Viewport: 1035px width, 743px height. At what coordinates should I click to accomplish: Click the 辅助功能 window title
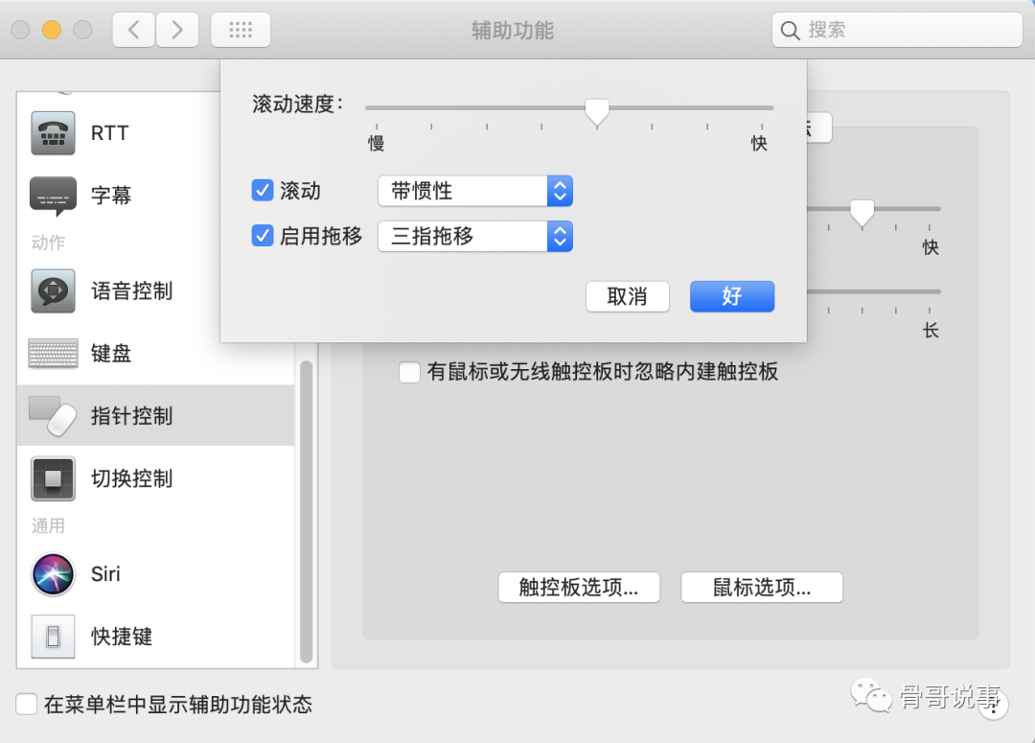click(513, 31)
